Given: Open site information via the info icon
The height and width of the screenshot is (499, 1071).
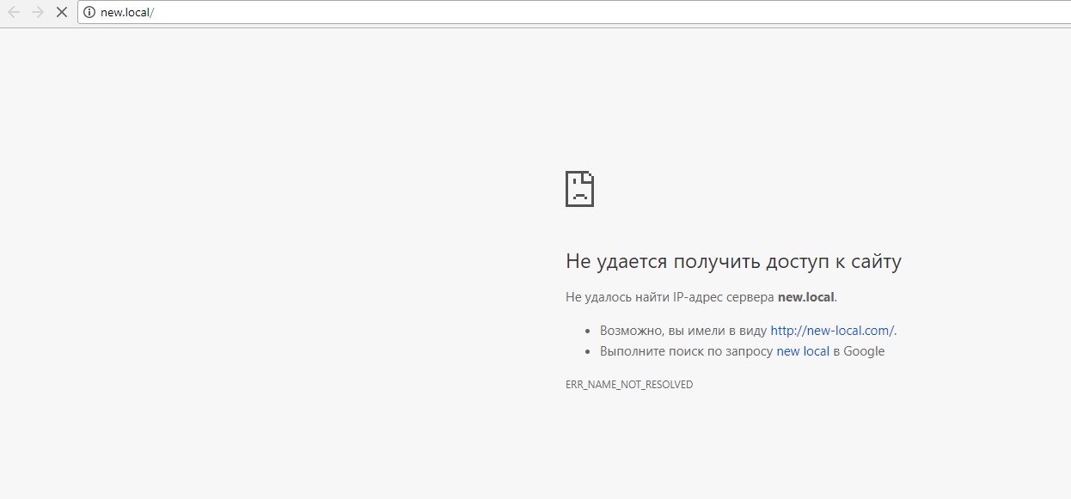Looking at the screenshot, I should point(89,12).
